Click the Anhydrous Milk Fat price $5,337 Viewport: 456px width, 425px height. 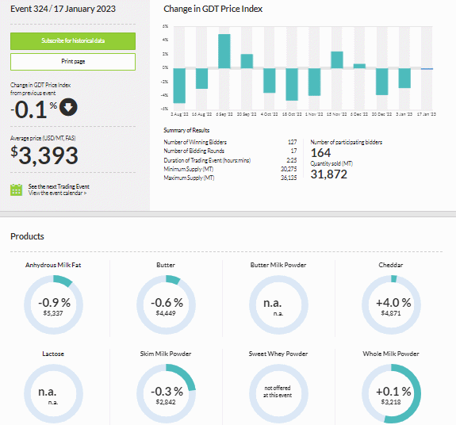click(53, 313)
